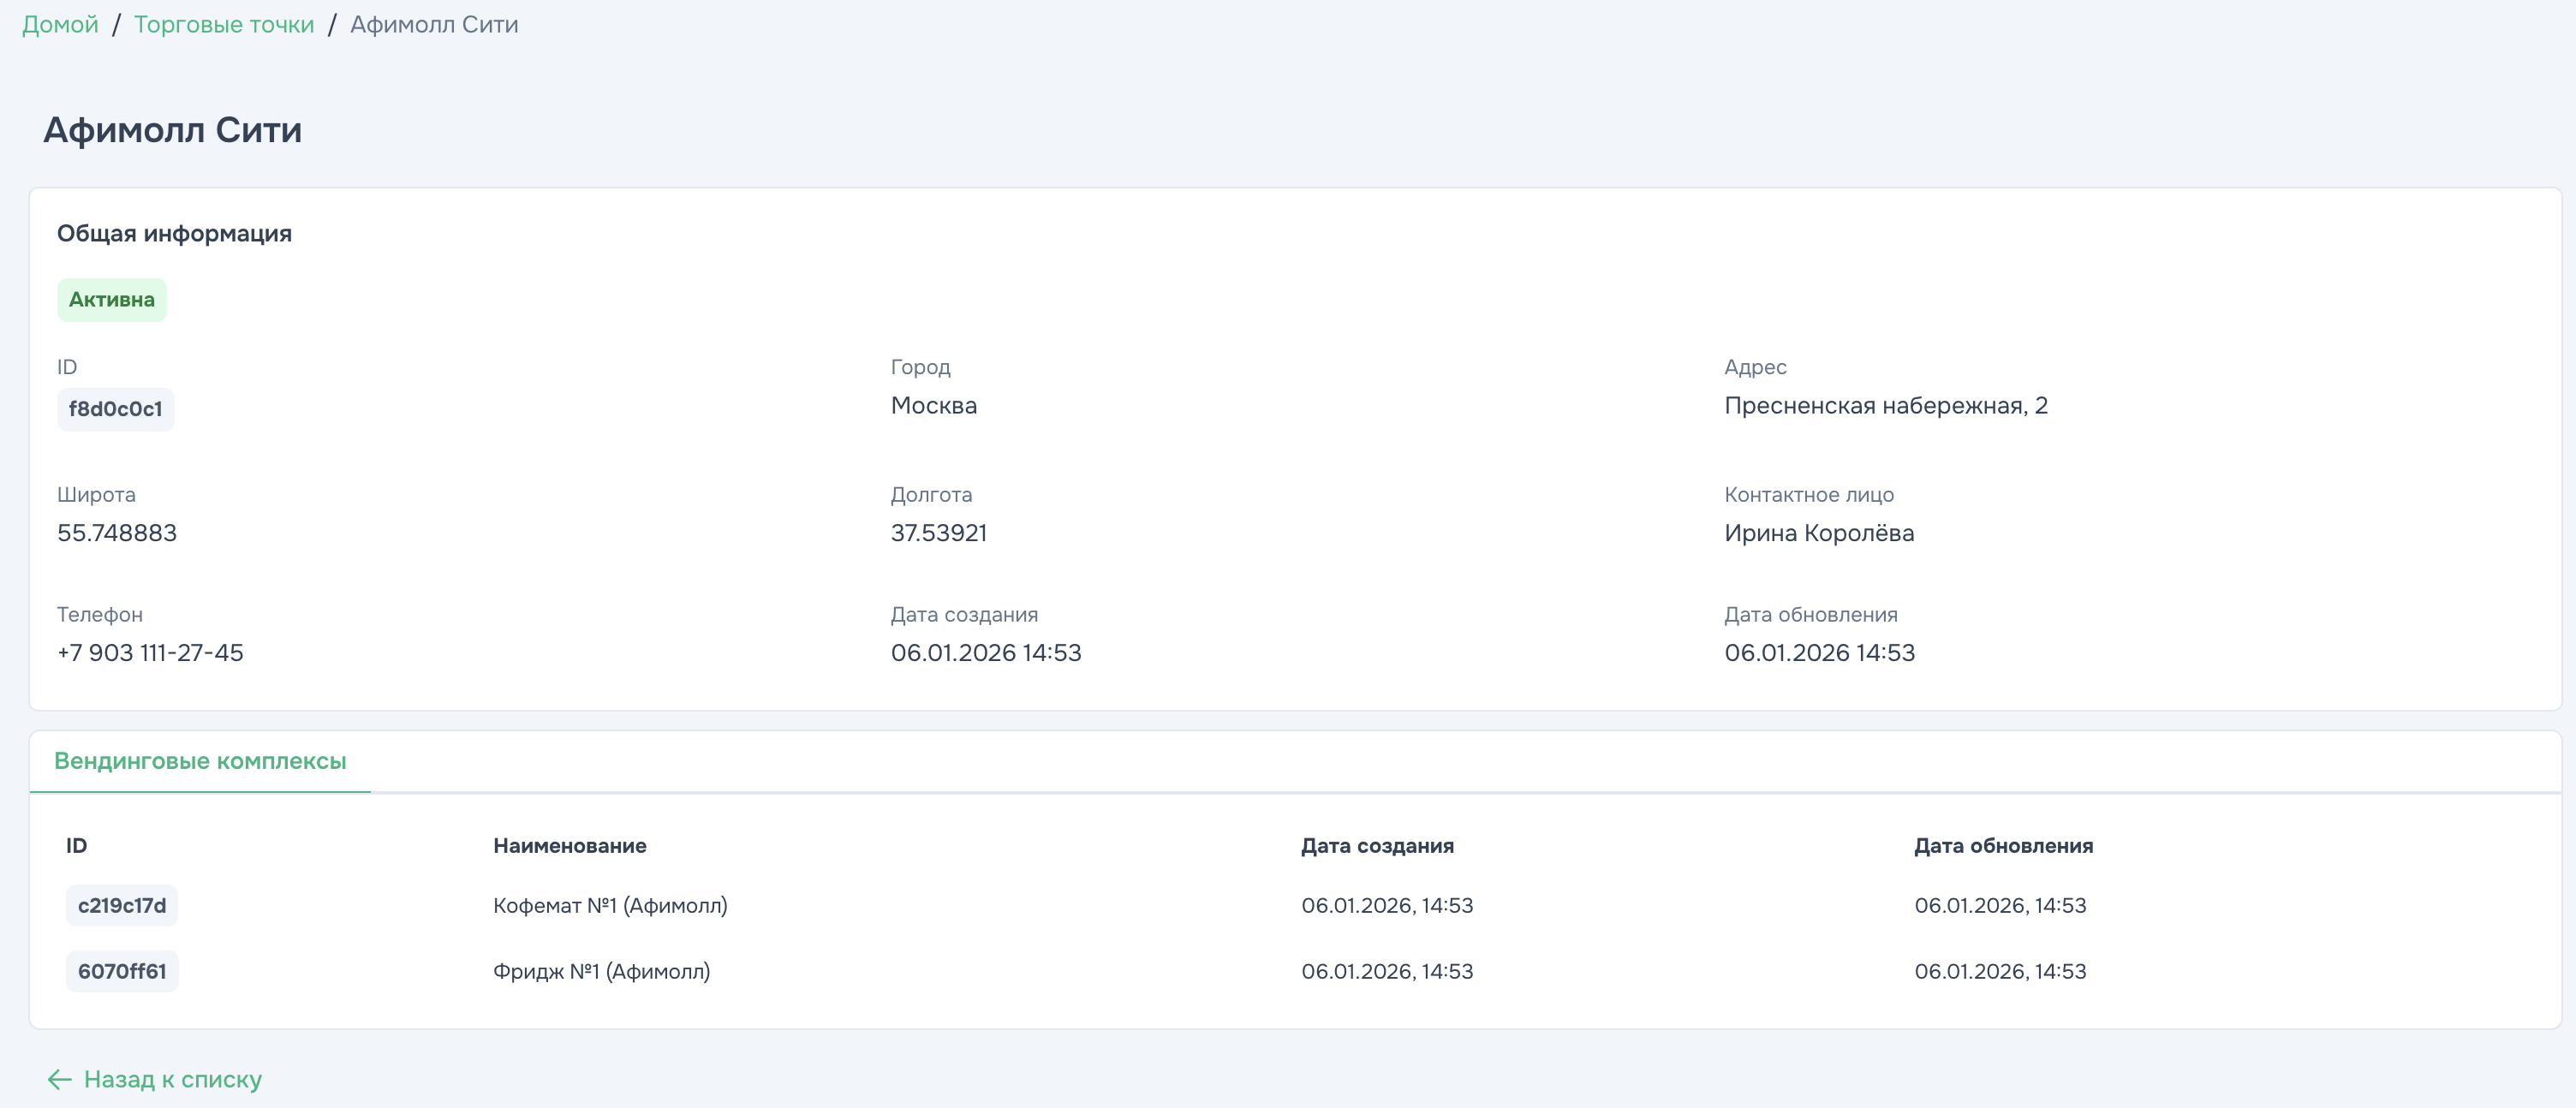Click the Афимолл Сити page heading
Screen dimensions: 2576x1108
(172, 130)
